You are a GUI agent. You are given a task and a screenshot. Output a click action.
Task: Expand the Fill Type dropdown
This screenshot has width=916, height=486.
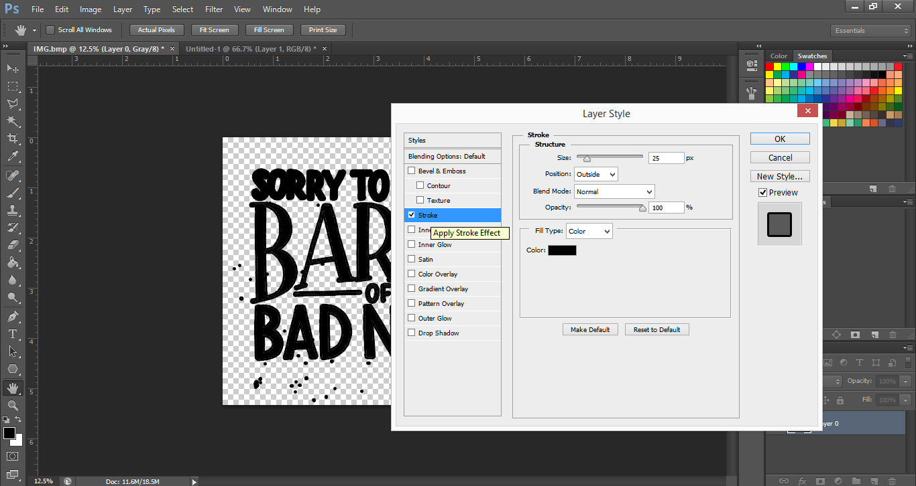click(x=589, y=232)
